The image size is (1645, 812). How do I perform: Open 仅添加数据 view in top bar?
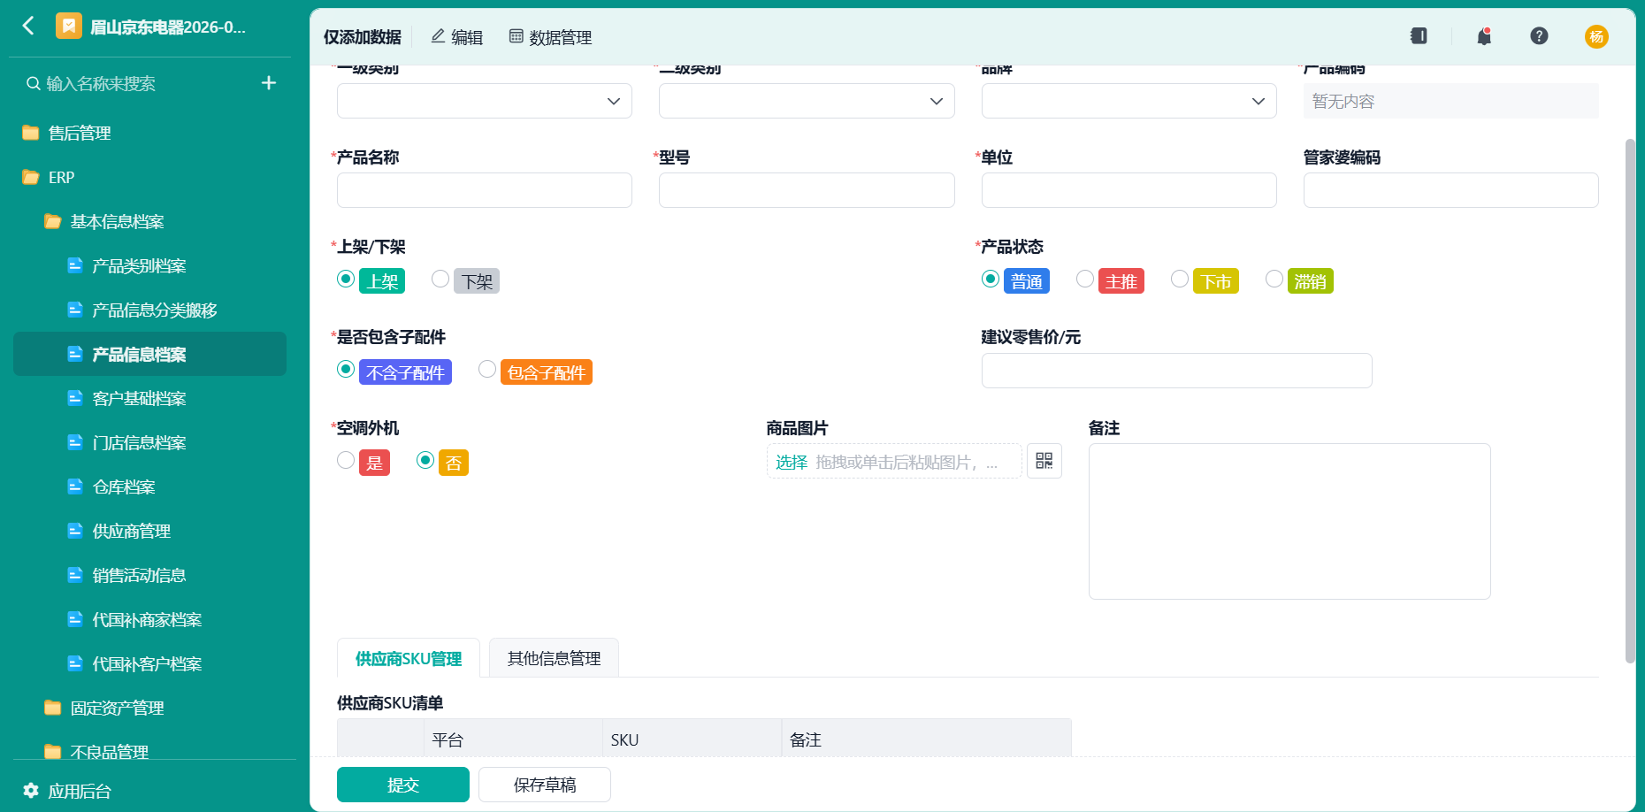click(x=362, y=37)
